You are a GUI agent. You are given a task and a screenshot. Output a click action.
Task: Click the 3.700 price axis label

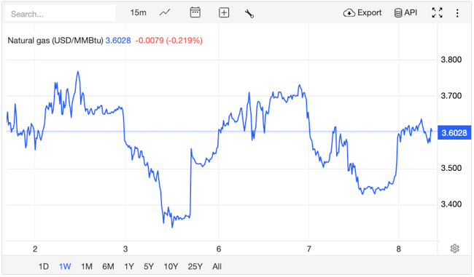coord(451,96)
